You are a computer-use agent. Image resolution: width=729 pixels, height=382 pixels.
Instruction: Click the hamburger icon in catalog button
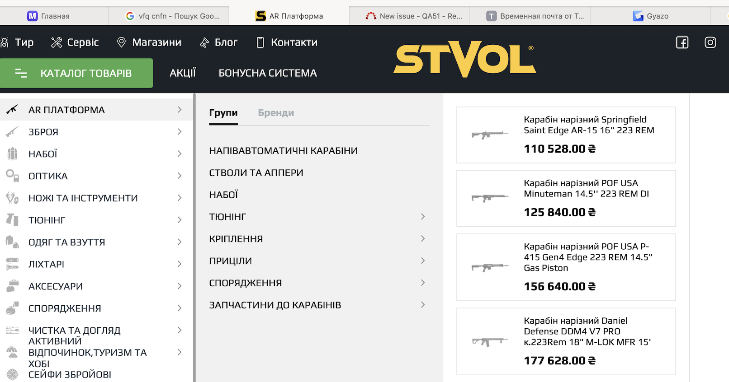tap(21, 73)
